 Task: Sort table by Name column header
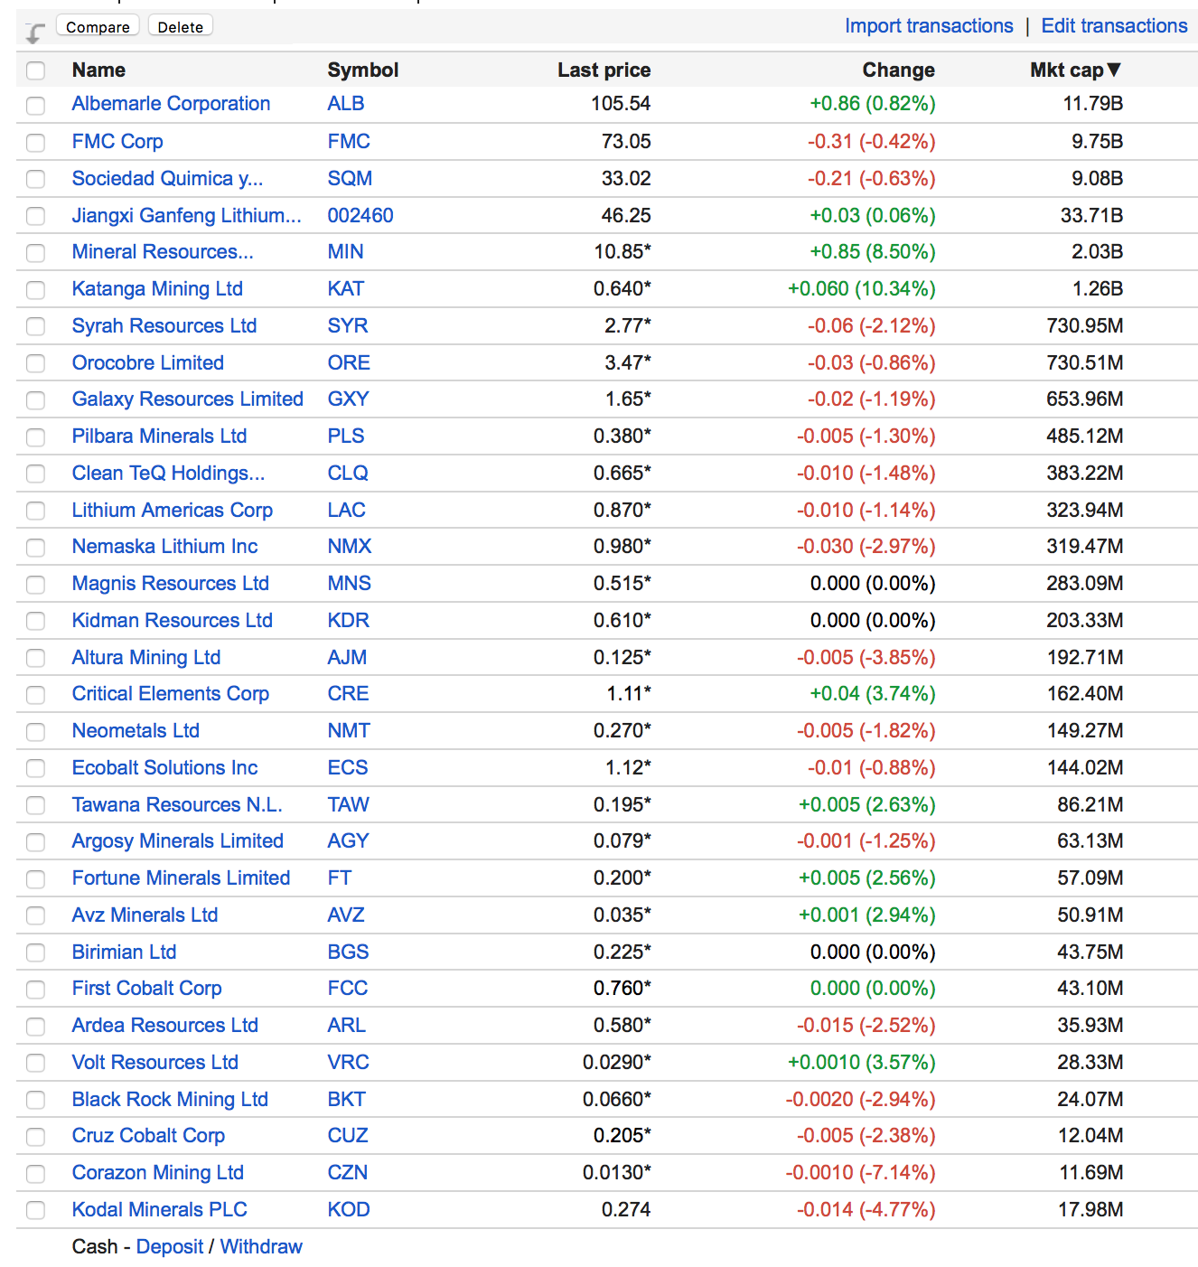(98, 70)
